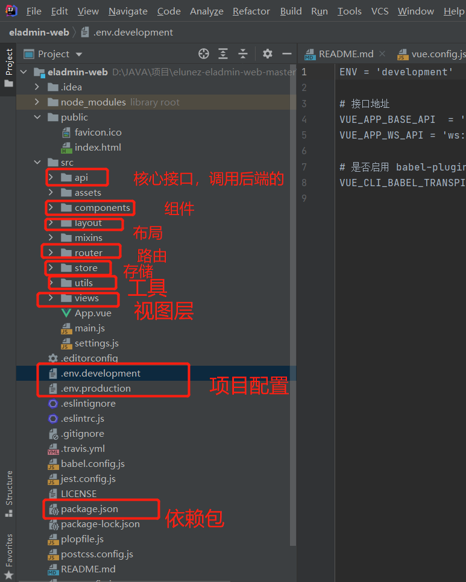Select the App.vue Vue file icon

[x=66, y=313]
